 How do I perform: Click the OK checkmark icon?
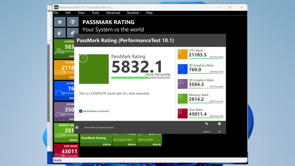[x=219, y=124]
